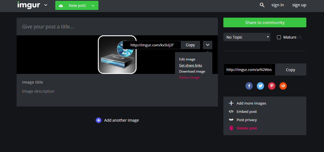
Task: Open the No Topic dropdown
Action: coord(247,37)
